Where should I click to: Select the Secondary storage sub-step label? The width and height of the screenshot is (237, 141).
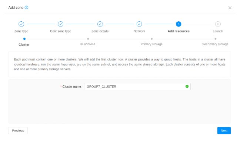click(x=215, y=44)
